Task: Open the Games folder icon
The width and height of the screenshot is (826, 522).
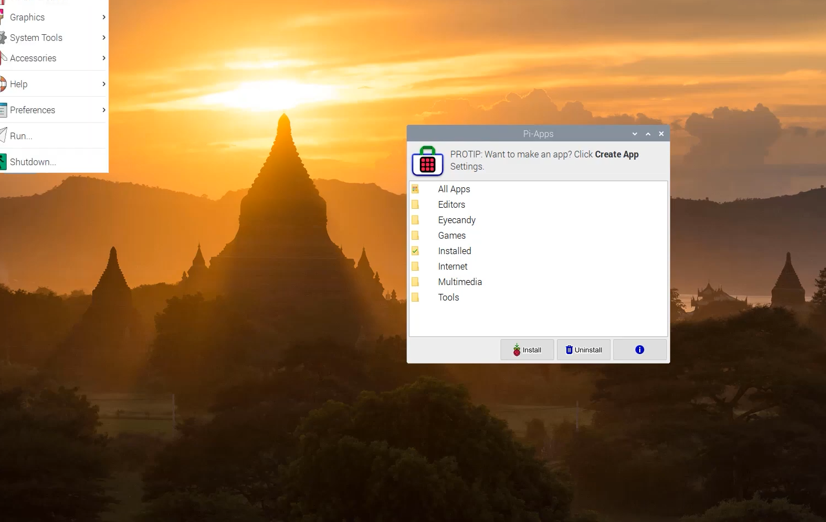Action: pyautogui.click(x=415, y=235)
